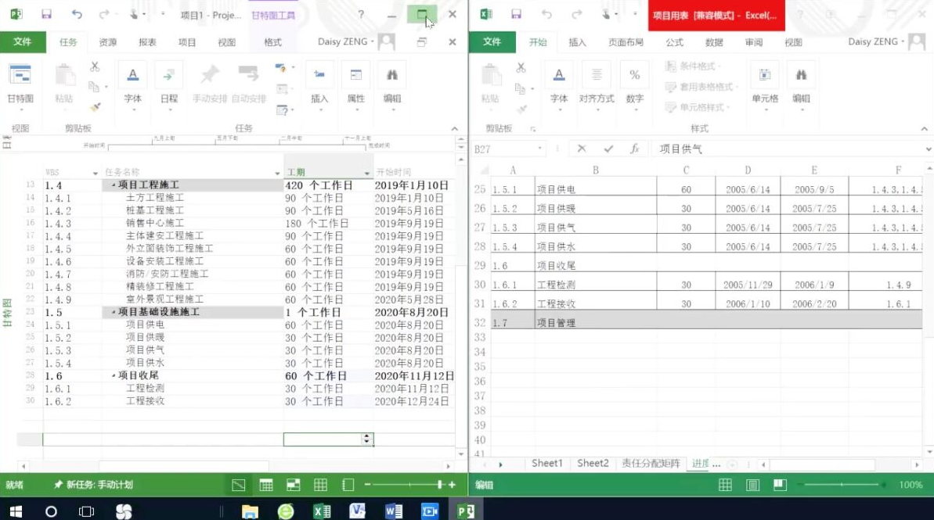Undo last action in Project window
934x520 pixels.
[x=76, y=14]
